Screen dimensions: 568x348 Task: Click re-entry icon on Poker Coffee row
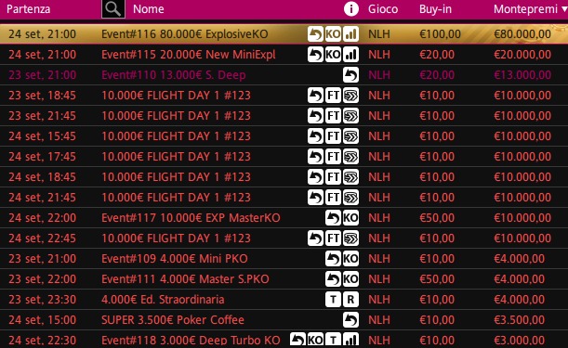(x=350, y=320)
